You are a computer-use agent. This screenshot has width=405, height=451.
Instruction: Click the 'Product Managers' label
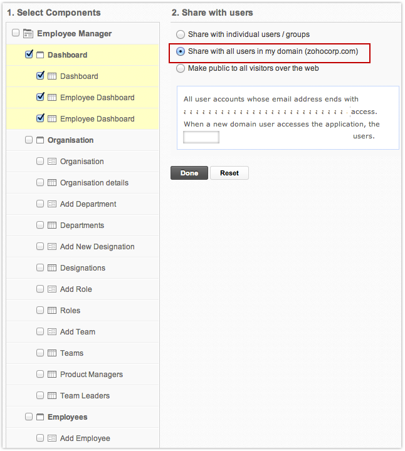coord(92,374)
